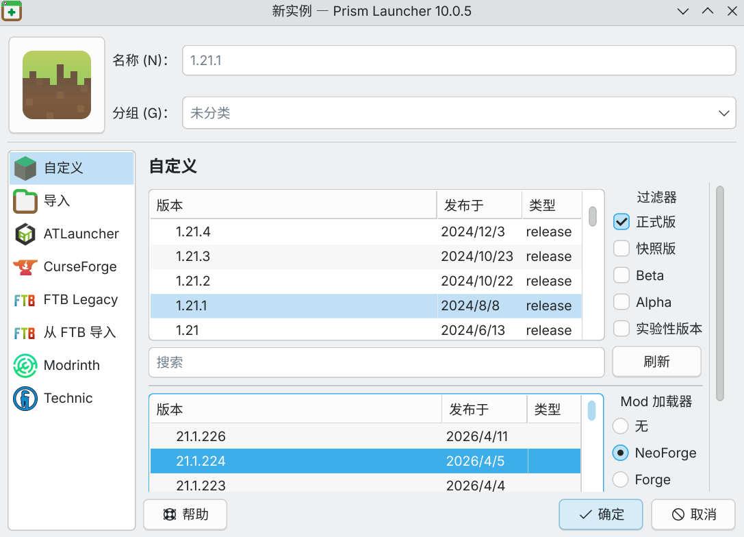The height and width of the screenshot is (537, 744).
Task: Open the ATLauncher page
Action: click(72, 234)
